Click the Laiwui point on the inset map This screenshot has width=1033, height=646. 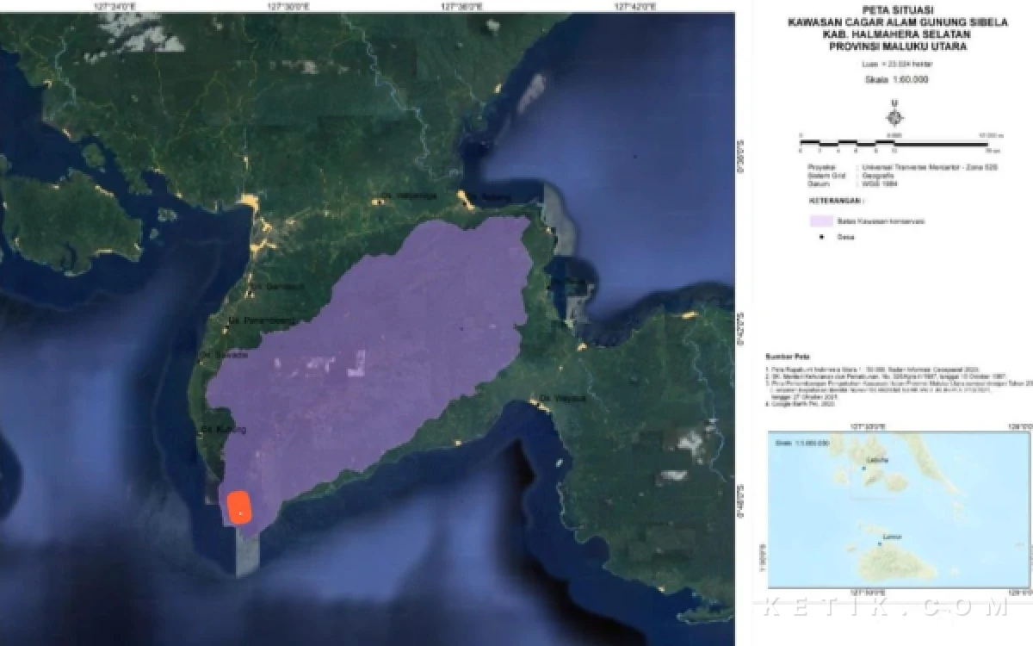pos(879,544)
